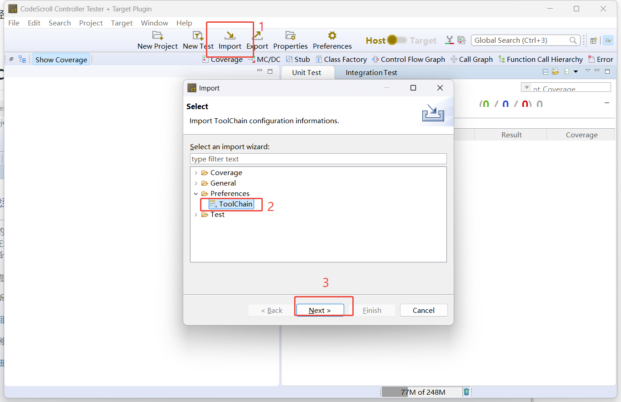This screenshot has height=402, width=621.
Task: Click the type filter text field
Action: click(318, 159)
